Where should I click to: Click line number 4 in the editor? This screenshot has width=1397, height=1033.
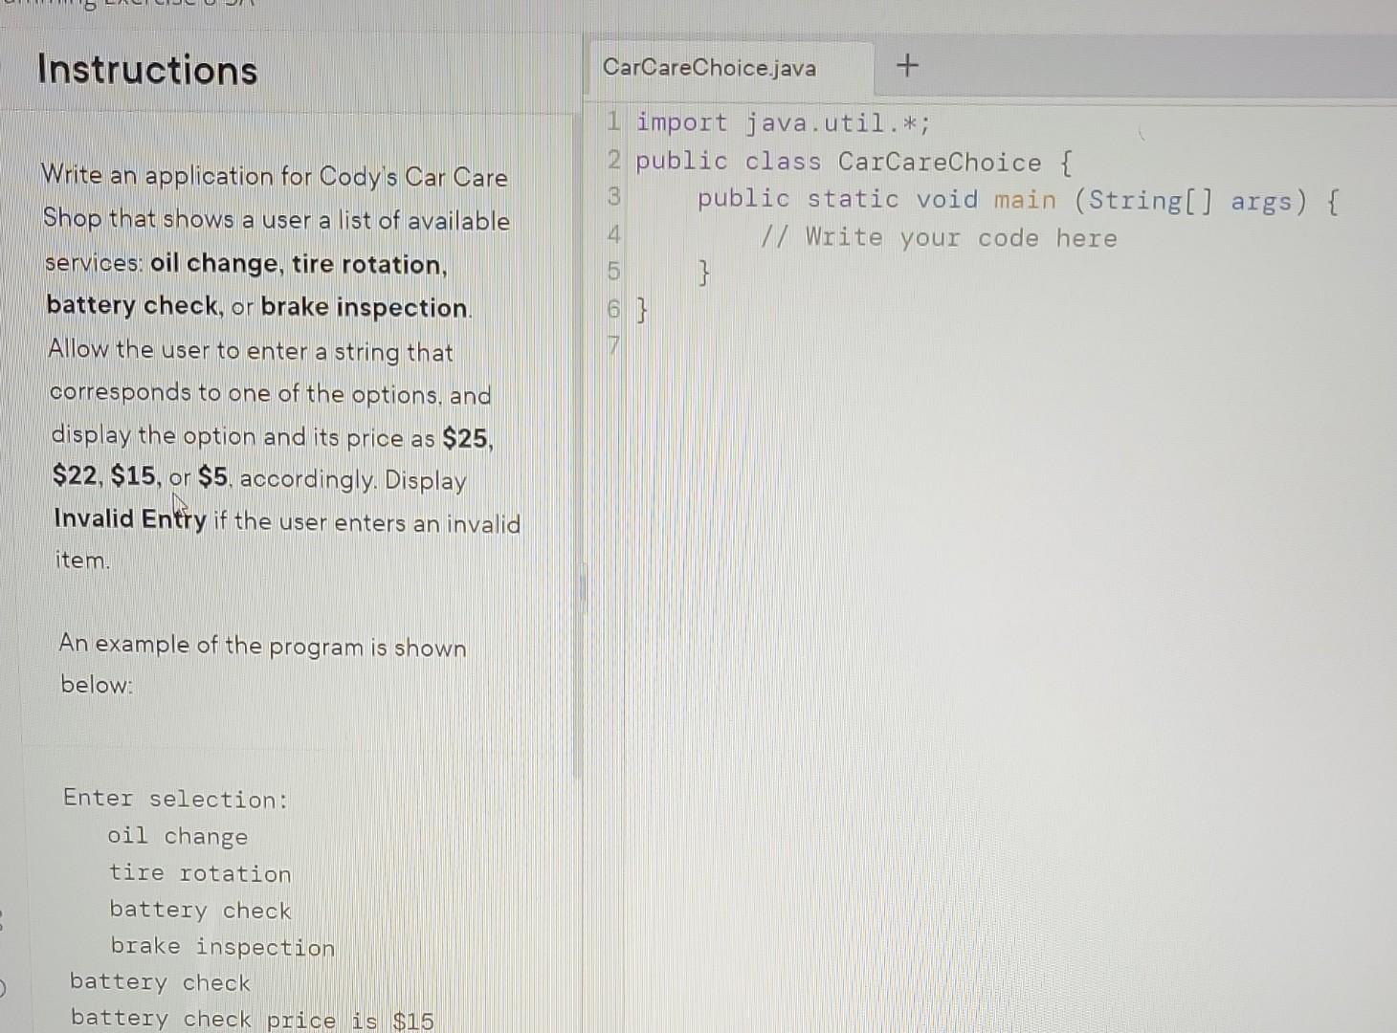pos(613,235)
